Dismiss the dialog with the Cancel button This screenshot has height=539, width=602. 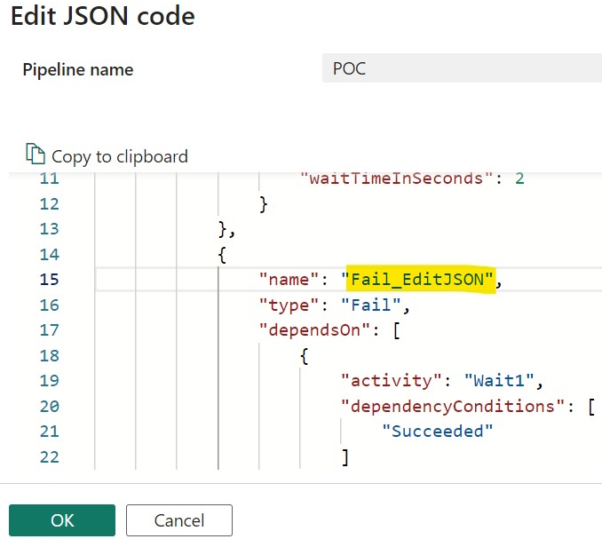pyautogui.click(x=179, y=520)
